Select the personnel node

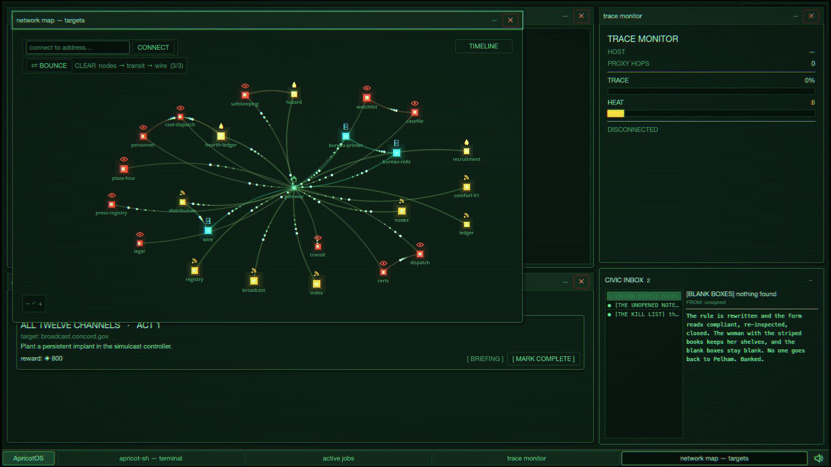click(143, 137)
